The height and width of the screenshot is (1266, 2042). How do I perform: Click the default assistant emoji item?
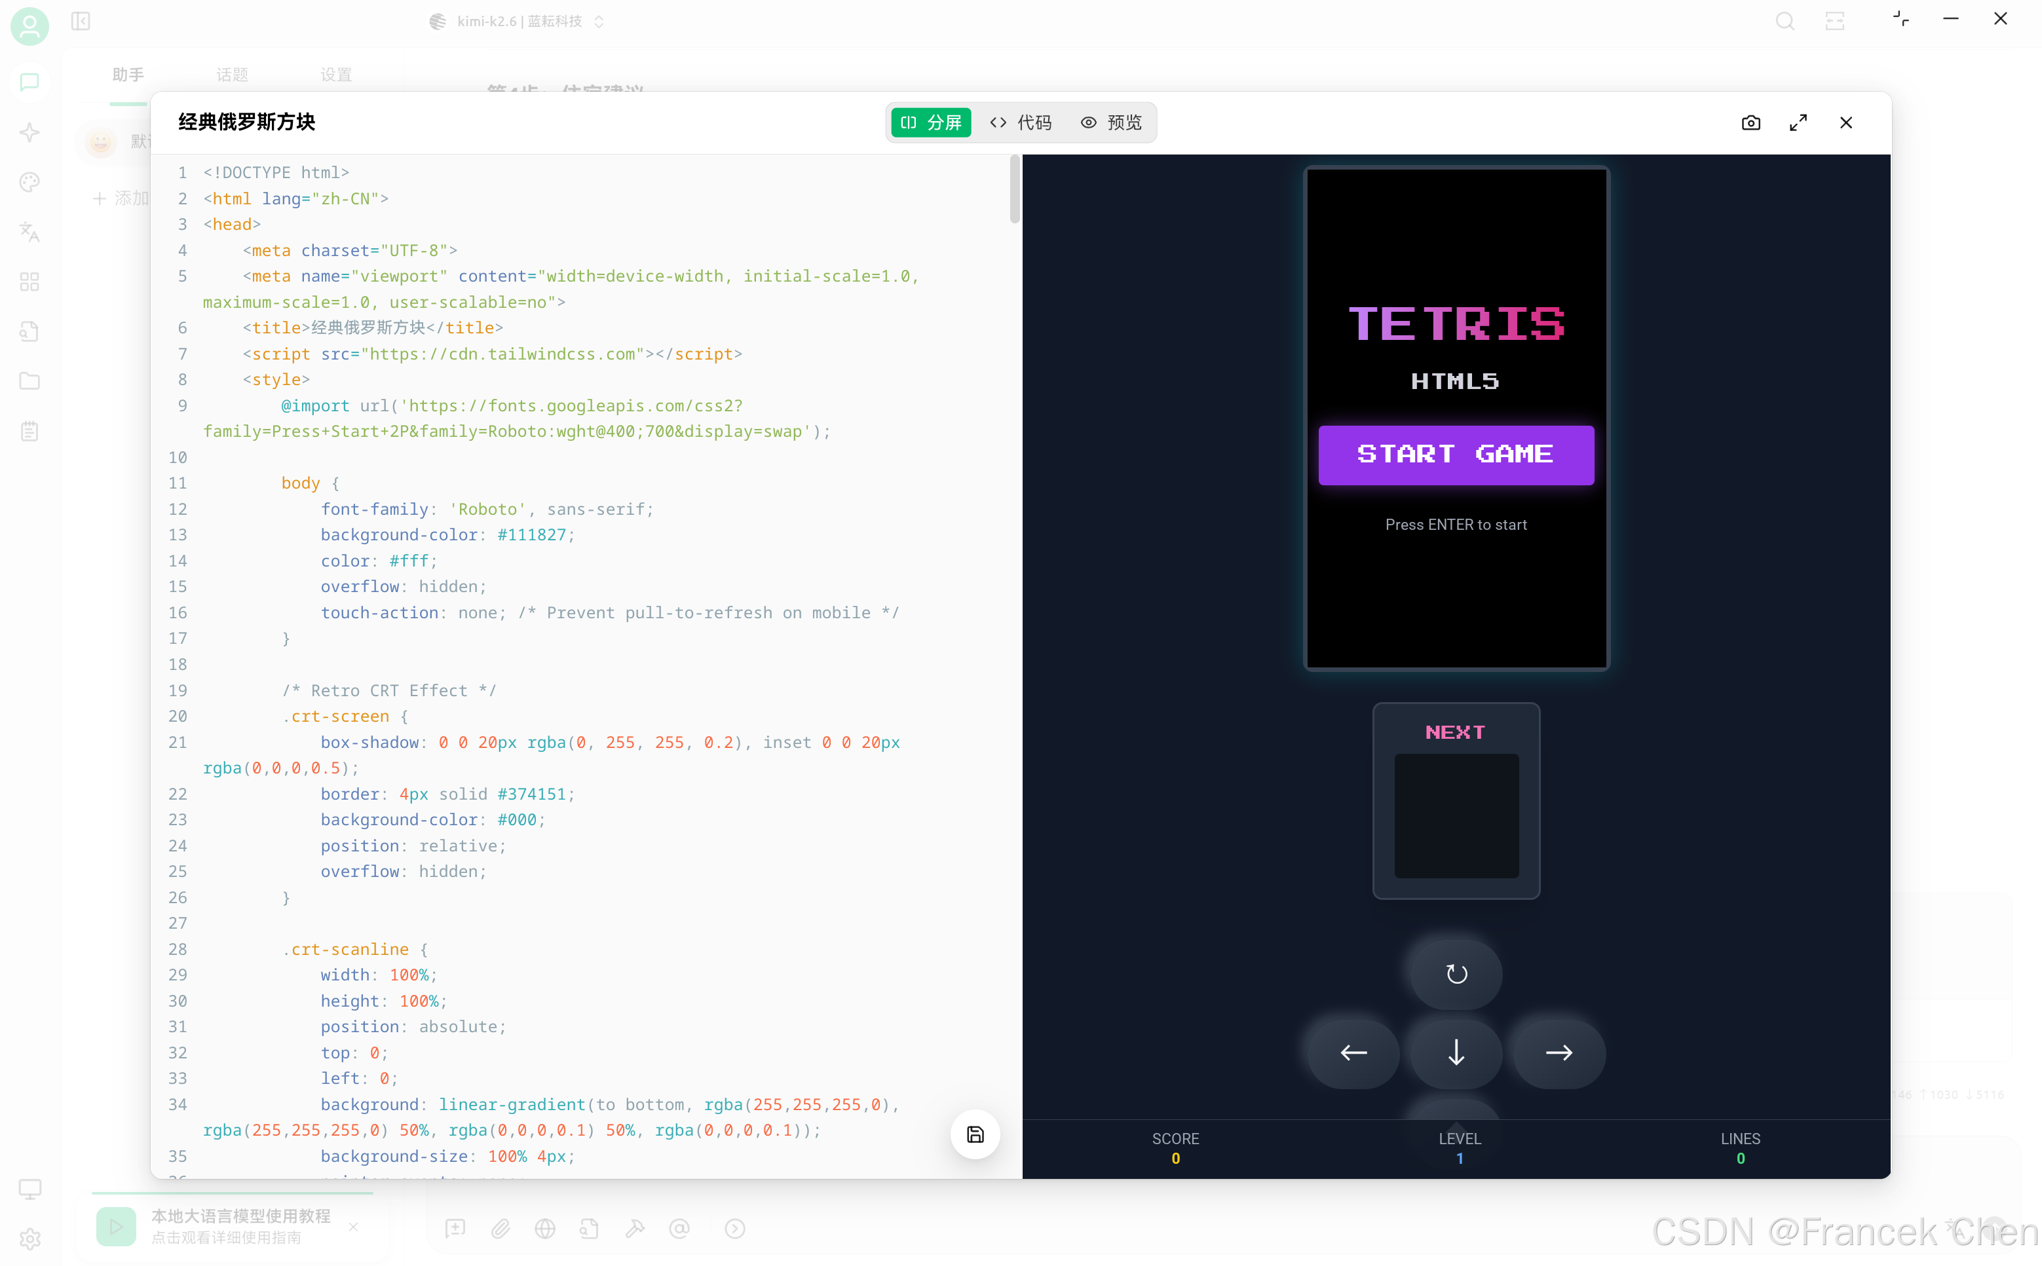click(x=100, y=141)
